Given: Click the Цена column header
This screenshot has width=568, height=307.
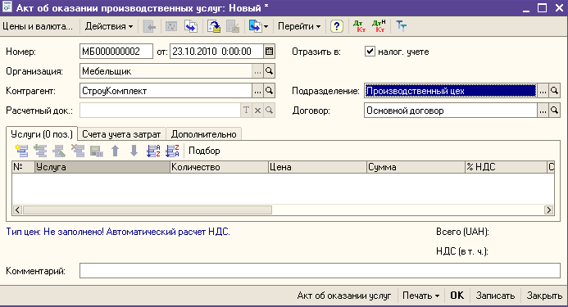Looking at the screenshot, I should tap(317, 167).
